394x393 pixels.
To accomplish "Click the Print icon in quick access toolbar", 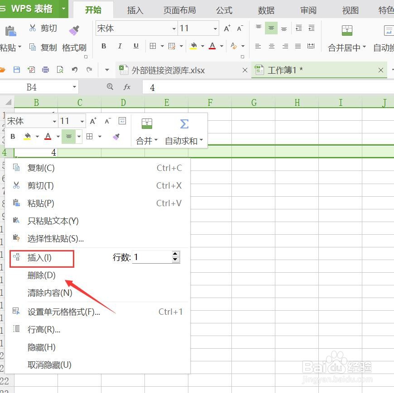I will coord(45,70).
